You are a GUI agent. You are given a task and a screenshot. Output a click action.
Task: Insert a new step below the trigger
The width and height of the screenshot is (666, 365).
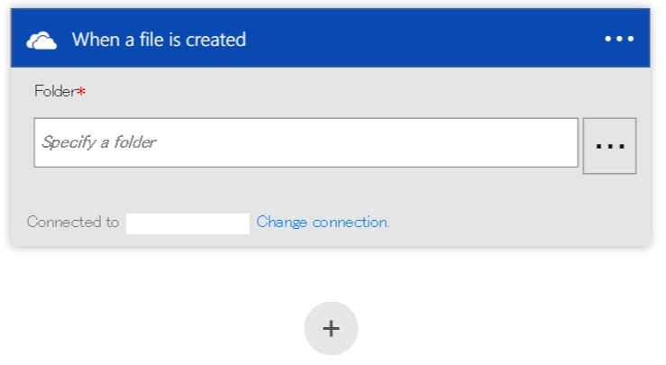tap(331, 328)
